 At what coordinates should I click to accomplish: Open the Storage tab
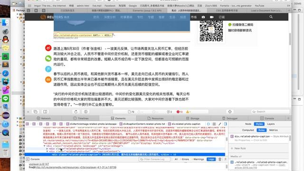pyautogui.click(x=192, y=118)
